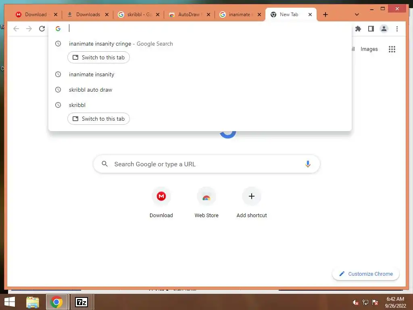This screenshot has height=310, width=413.
Task: Start voice search with the microphone
Action: coord(308,164)
